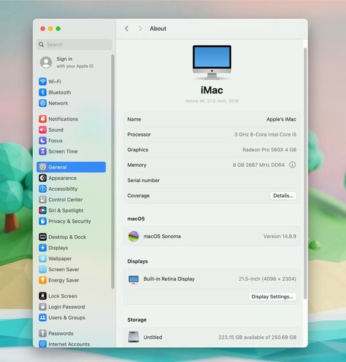Image resolution: width=346 pixels, height=362 pixels.
Task: Click the Memory info circle icon
Action: (293, 165)
